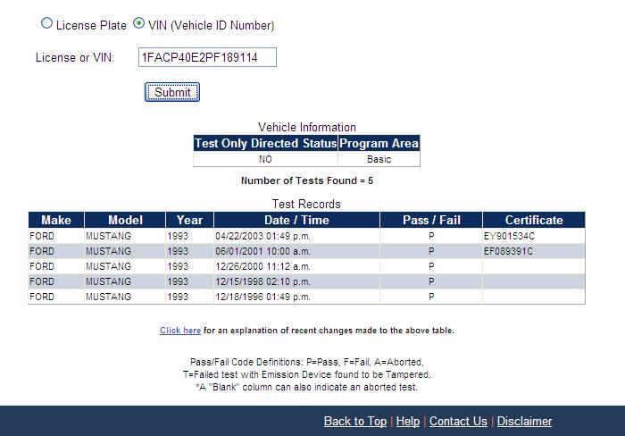Viewport: 625px width, 436px height.
Task: Open the 'Click here' explanation link
Action: 179,331
